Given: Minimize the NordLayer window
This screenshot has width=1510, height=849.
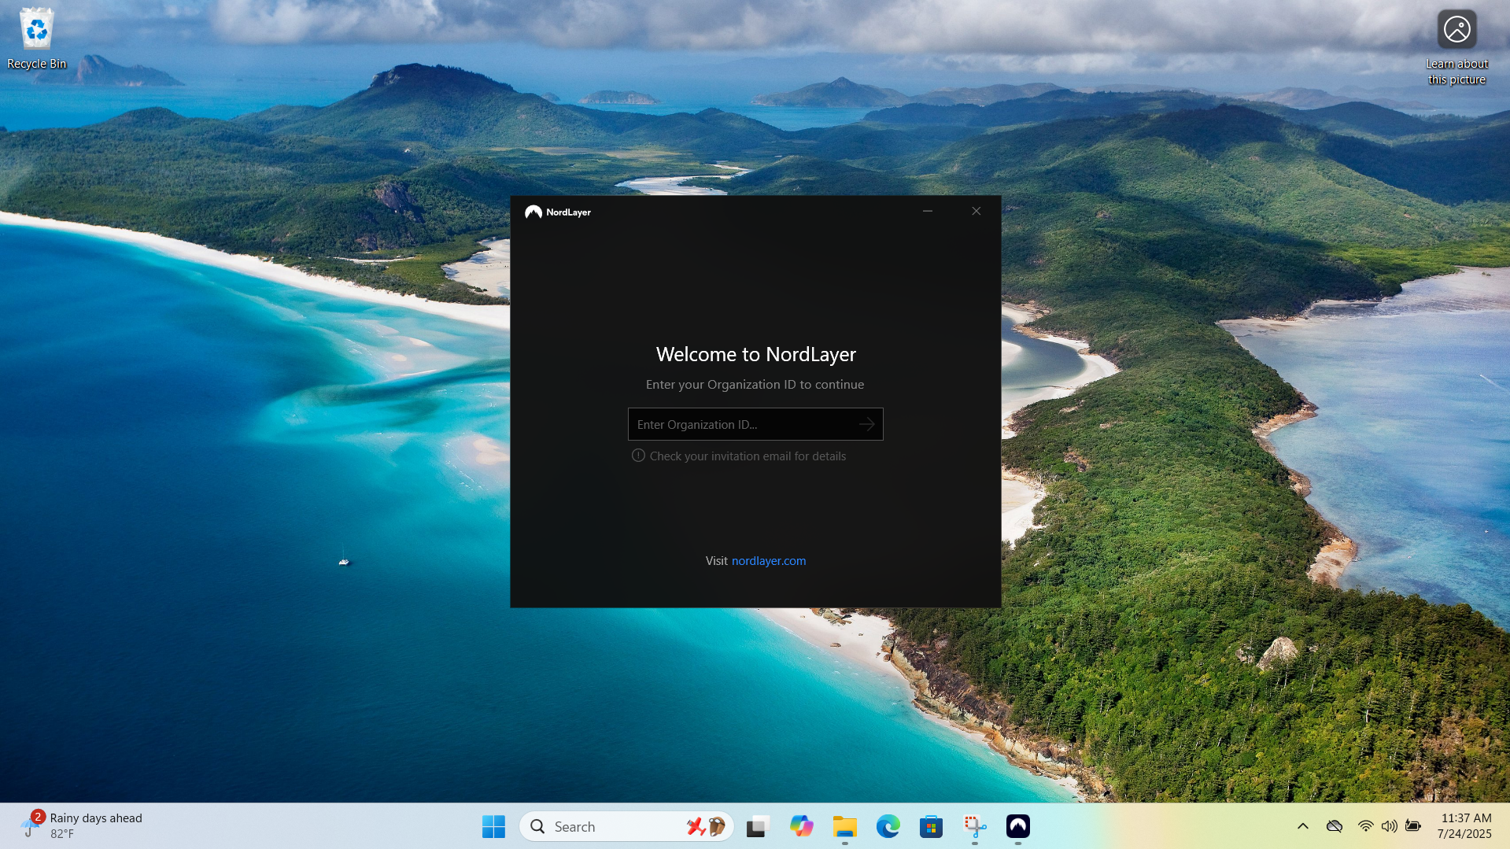Looking at the screenshot, I should pos(928,211).
